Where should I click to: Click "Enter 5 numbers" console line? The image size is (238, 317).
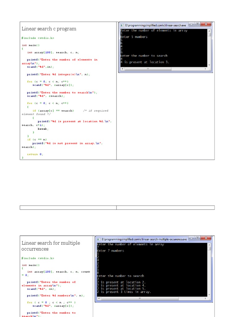point(134,37)
